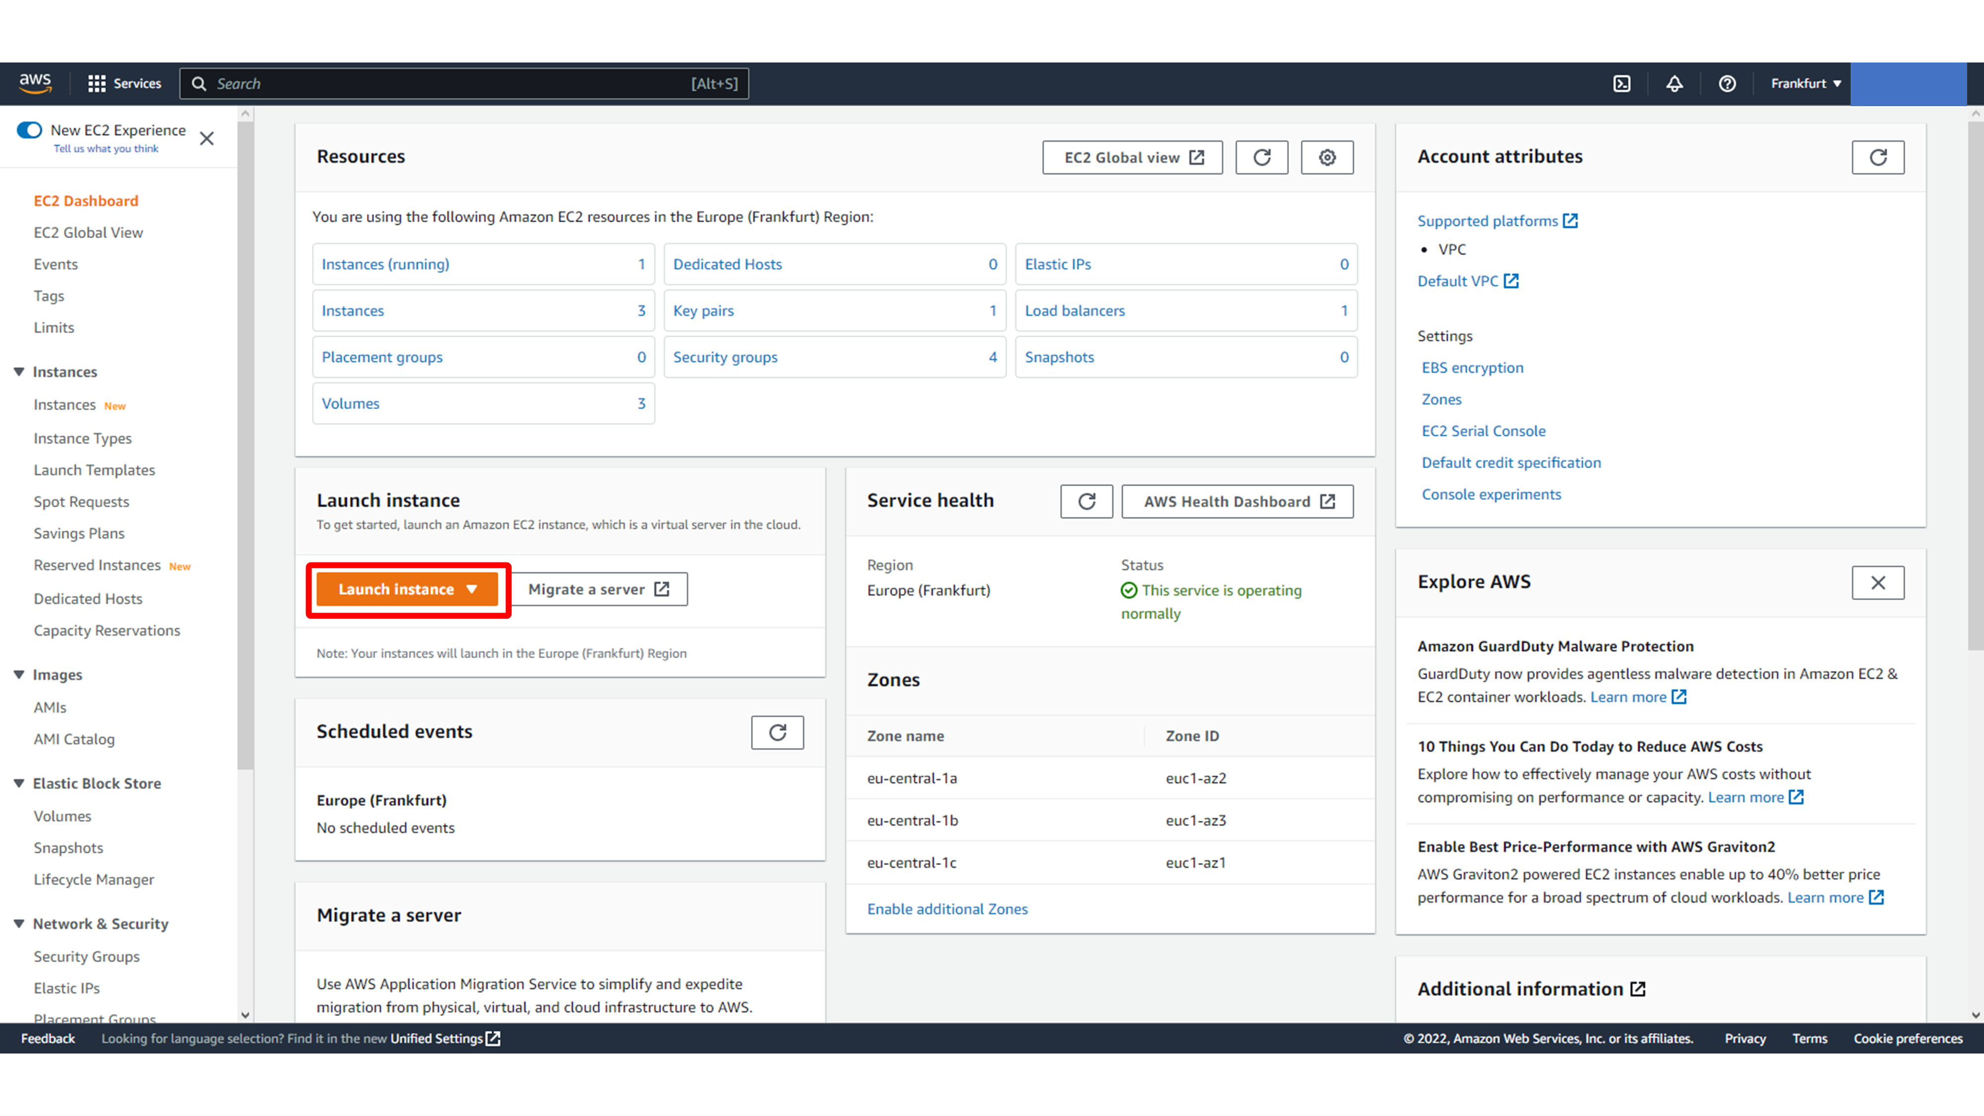Click external link icon beside Default VPC
Screen dimensions: 1984x1116
pyautogui.click(x=1511, y=281)
